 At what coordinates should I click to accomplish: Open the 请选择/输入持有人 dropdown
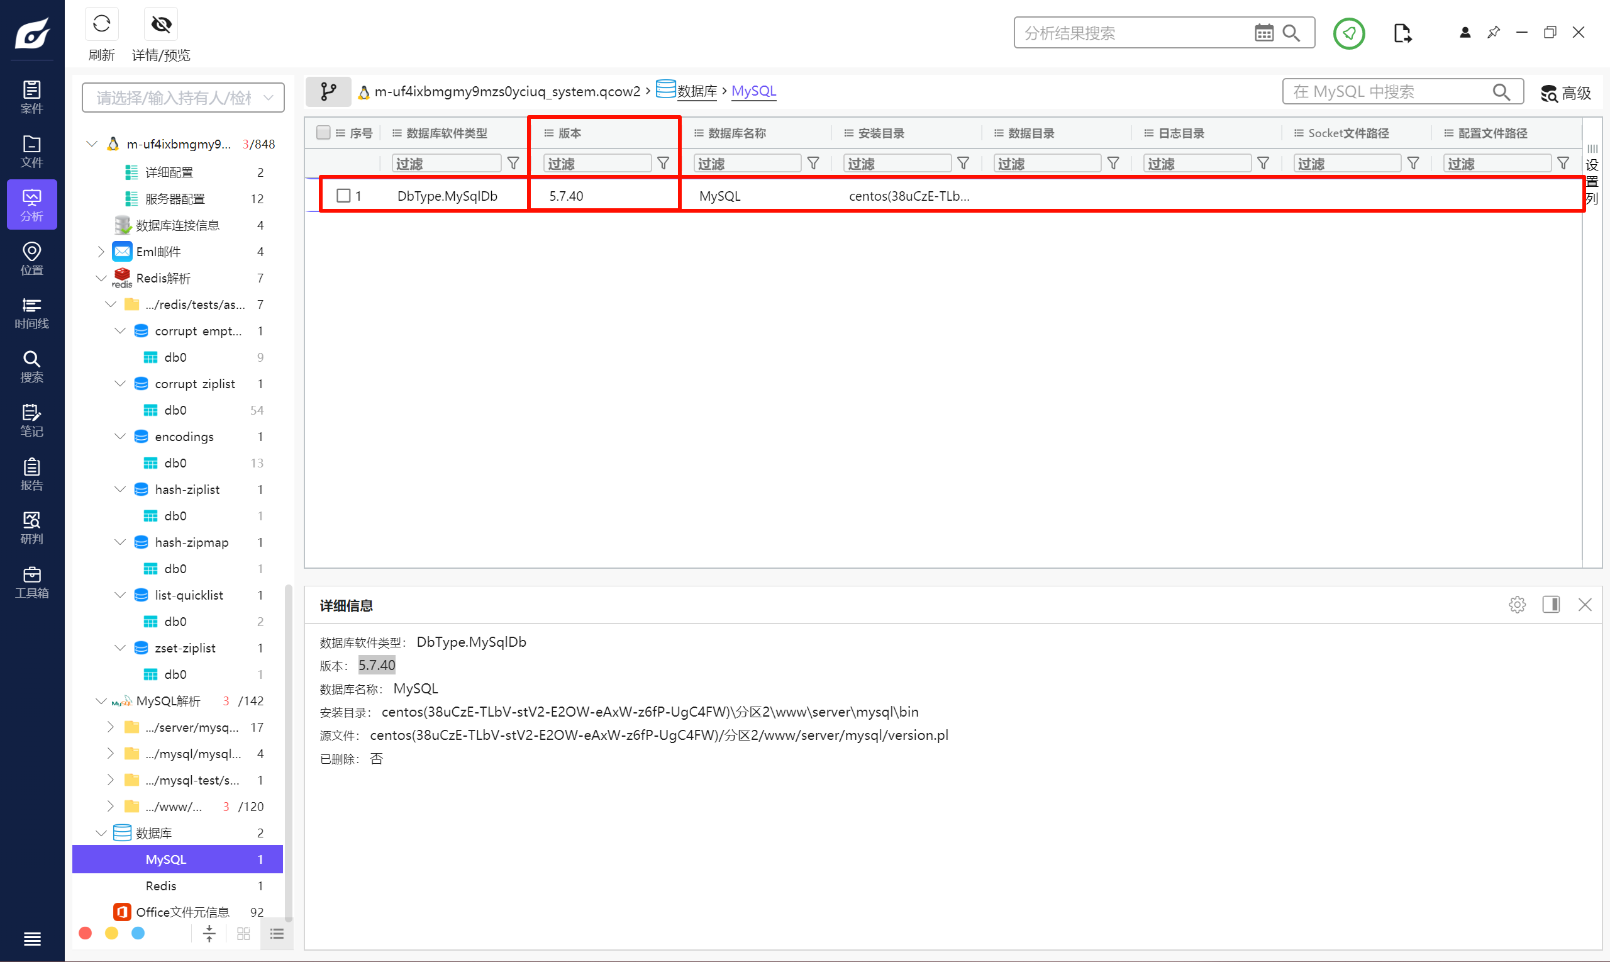[184, 98]
